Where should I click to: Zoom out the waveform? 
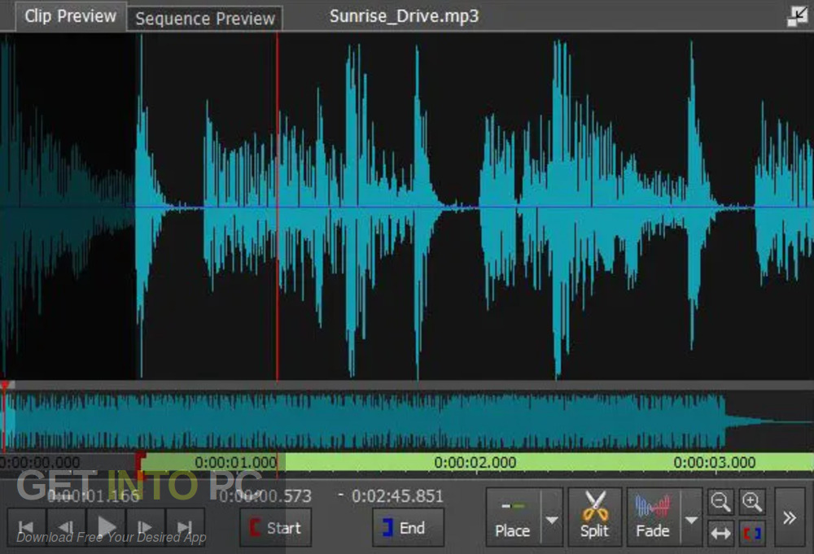click(x=720, y=502)
